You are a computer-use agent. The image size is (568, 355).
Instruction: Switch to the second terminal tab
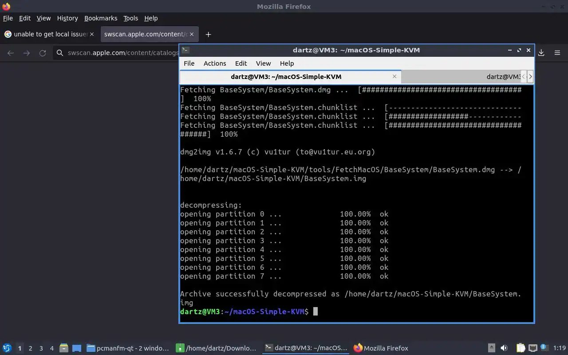461,77
